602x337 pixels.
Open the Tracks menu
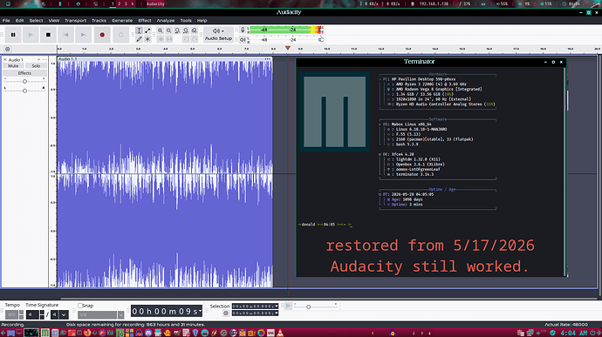[99, 20]
